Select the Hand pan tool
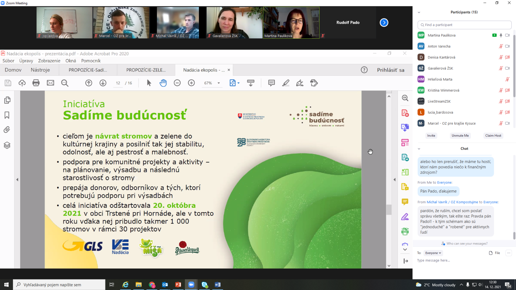The image size is (516, 290). pos(163,83)
